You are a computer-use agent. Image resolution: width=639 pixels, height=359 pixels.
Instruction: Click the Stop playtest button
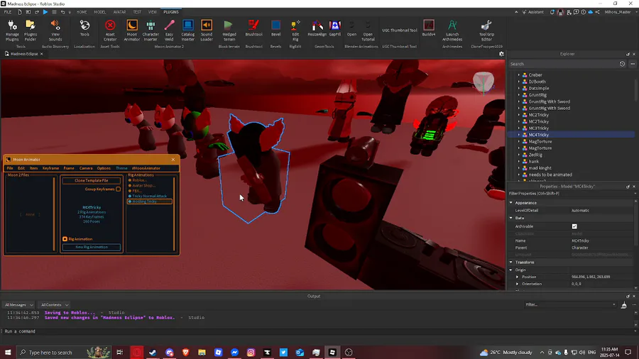(54, 12)
